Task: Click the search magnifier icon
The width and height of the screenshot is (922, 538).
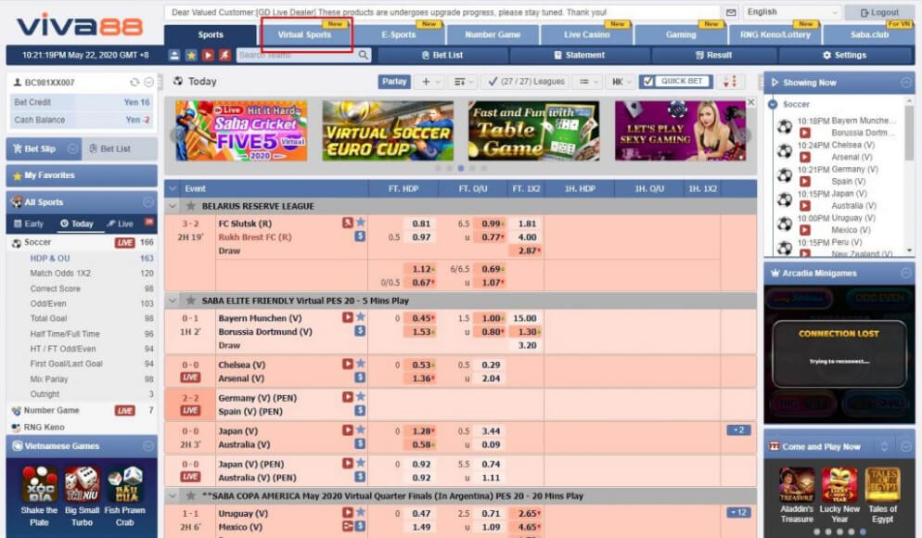Action: (364, 56)
